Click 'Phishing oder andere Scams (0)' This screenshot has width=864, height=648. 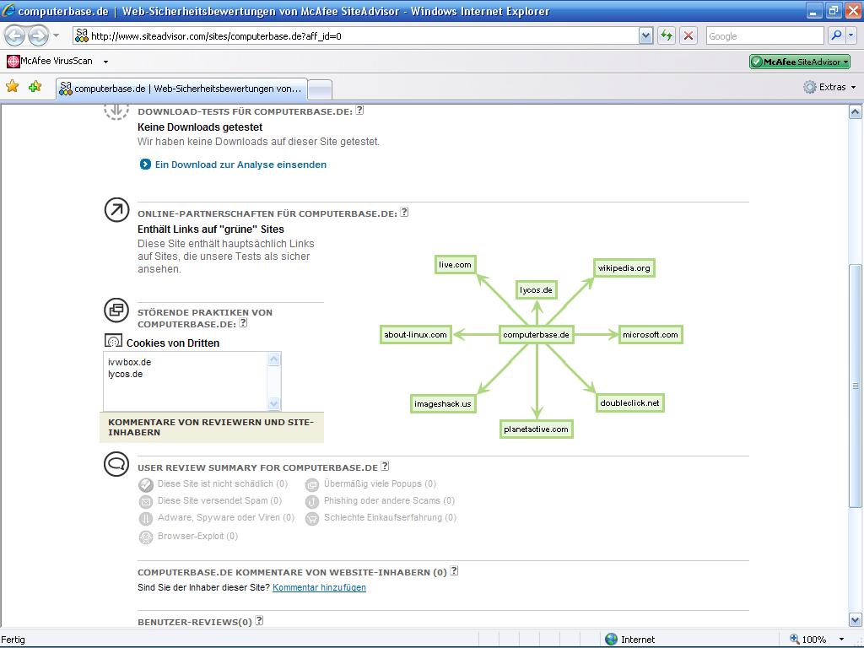click(389, 500)
